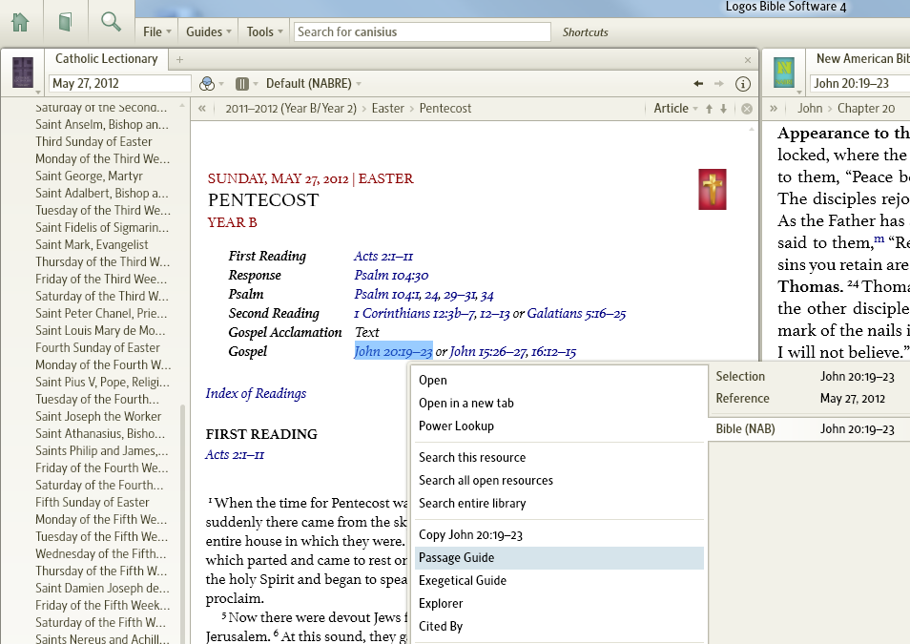This screenshot has height=644, width=910.
Task: Click the back navigation arrow
Action: coord(697,84)
